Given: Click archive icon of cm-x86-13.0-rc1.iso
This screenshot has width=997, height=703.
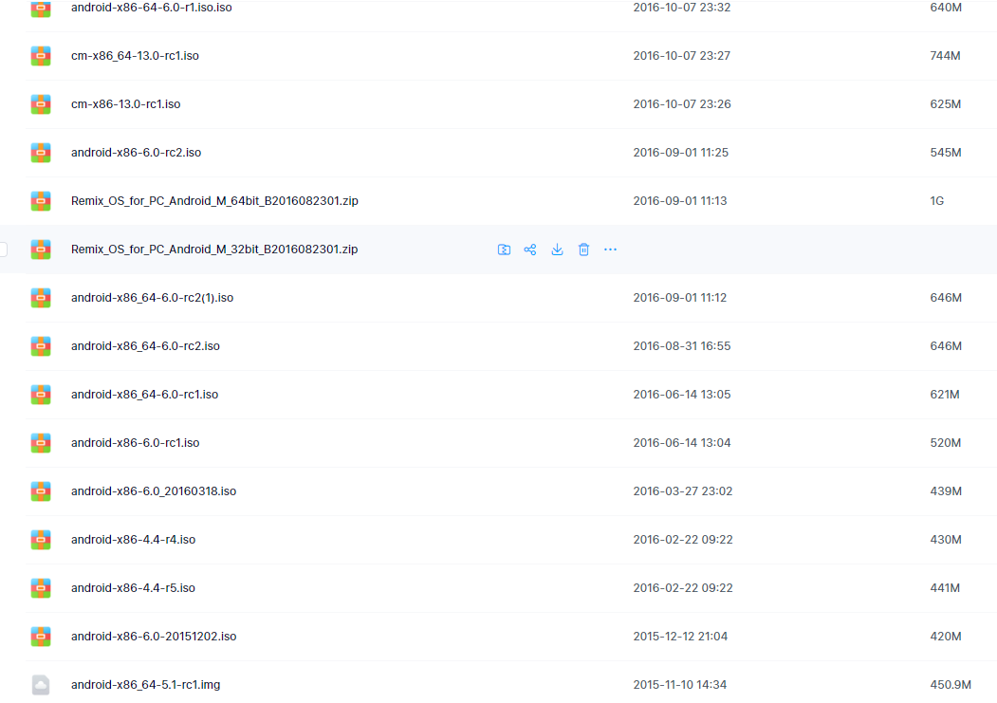Looking at the screenshot, I should 41,104.
